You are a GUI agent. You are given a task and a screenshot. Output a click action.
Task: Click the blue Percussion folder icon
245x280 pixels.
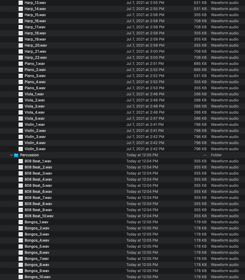(16, 155)
